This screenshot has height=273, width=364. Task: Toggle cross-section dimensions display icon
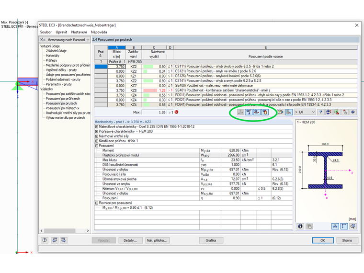point(335,226)
